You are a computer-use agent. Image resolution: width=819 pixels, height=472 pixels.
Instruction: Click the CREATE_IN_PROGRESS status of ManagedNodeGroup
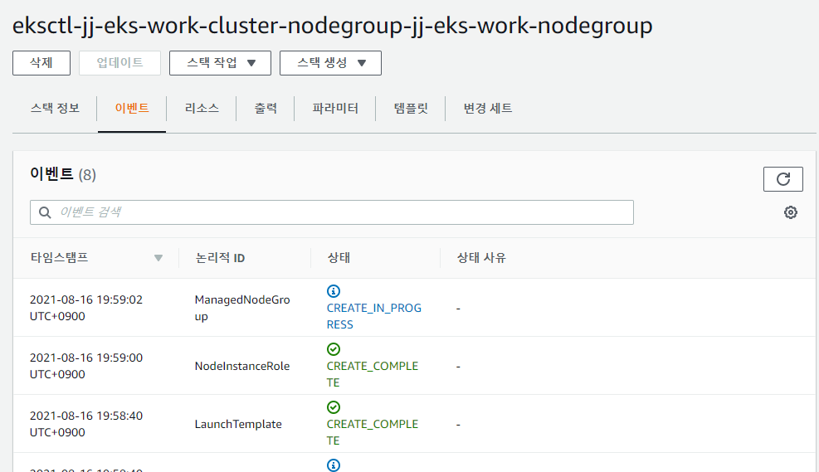pyautogui.click(x=374, y=316)
